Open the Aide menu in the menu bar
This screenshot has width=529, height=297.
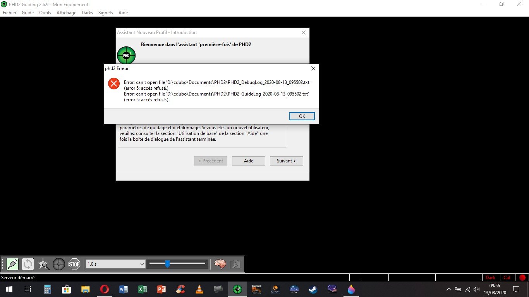click(123, 13)
